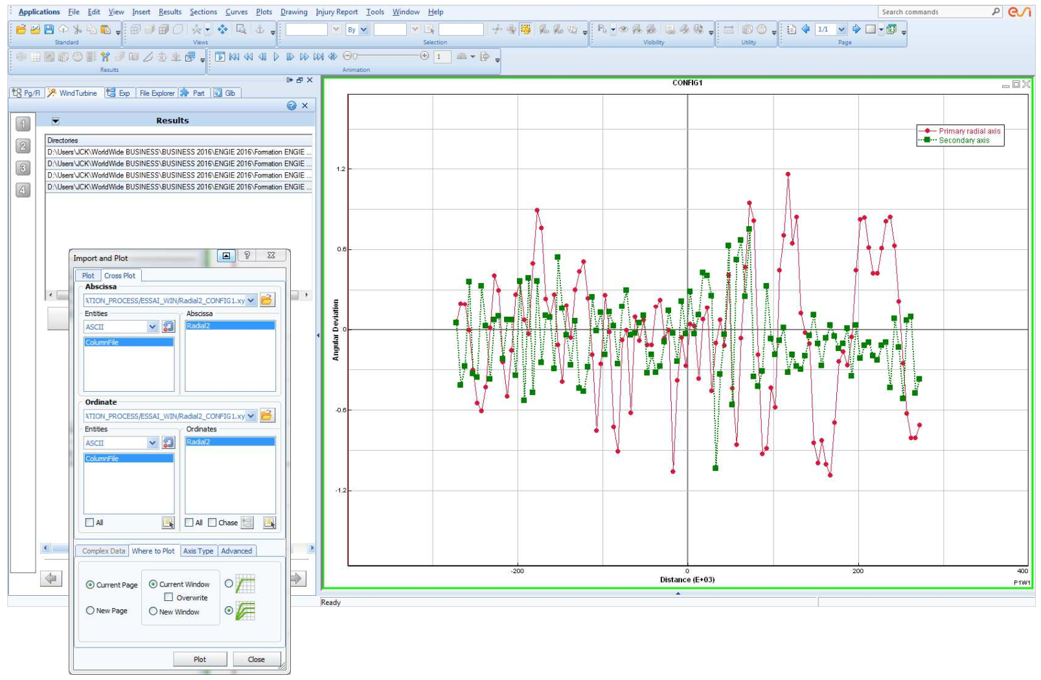Open the page layout dropdown arrow in Page
The height and width of the screenshot is (680, 1041).
(881, 29)
